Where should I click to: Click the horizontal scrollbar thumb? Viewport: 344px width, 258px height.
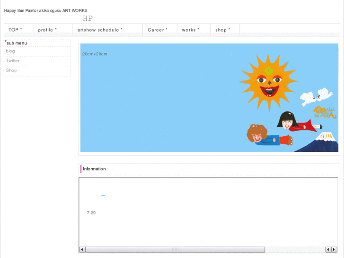[175, 249]
